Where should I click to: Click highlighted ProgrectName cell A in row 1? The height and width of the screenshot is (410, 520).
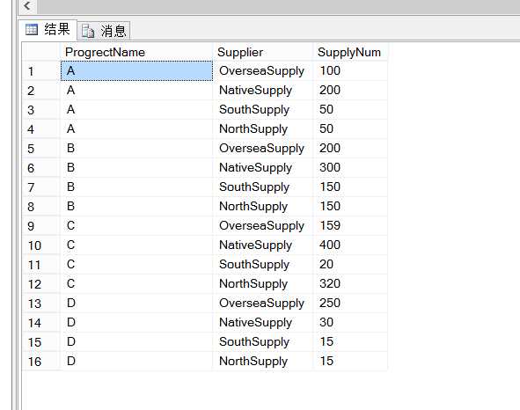(x=136, y=70)
